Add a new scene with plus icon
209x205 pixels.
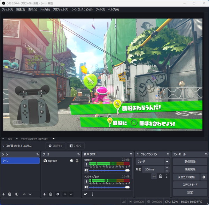pyautogui.click(x=3, y=194)
